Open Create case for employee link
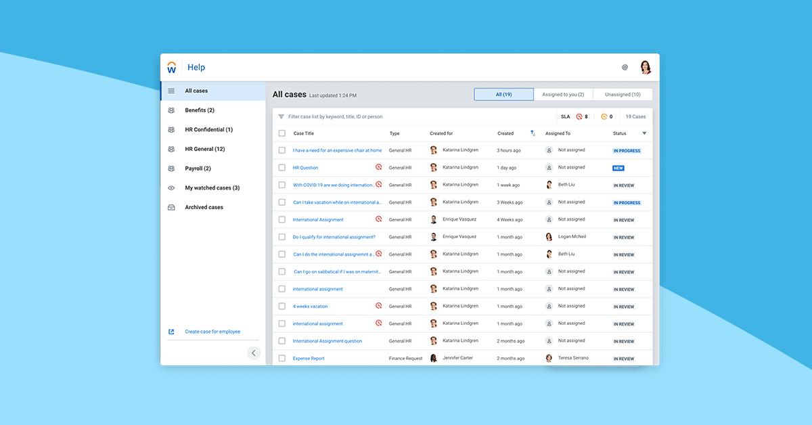Screen dimensions: 812x425 coord(212,332)
